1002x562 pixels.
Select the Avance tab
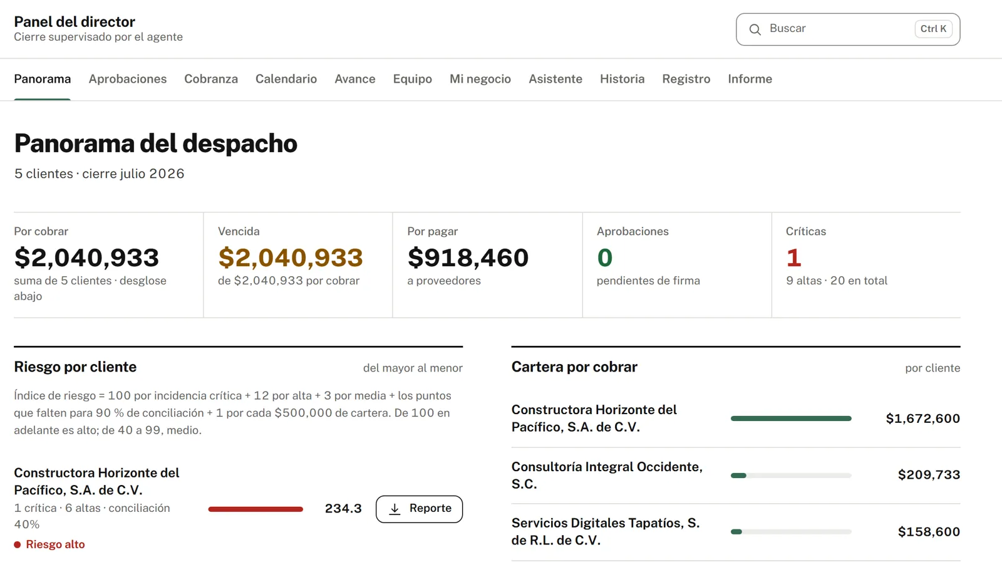point(355,79)
